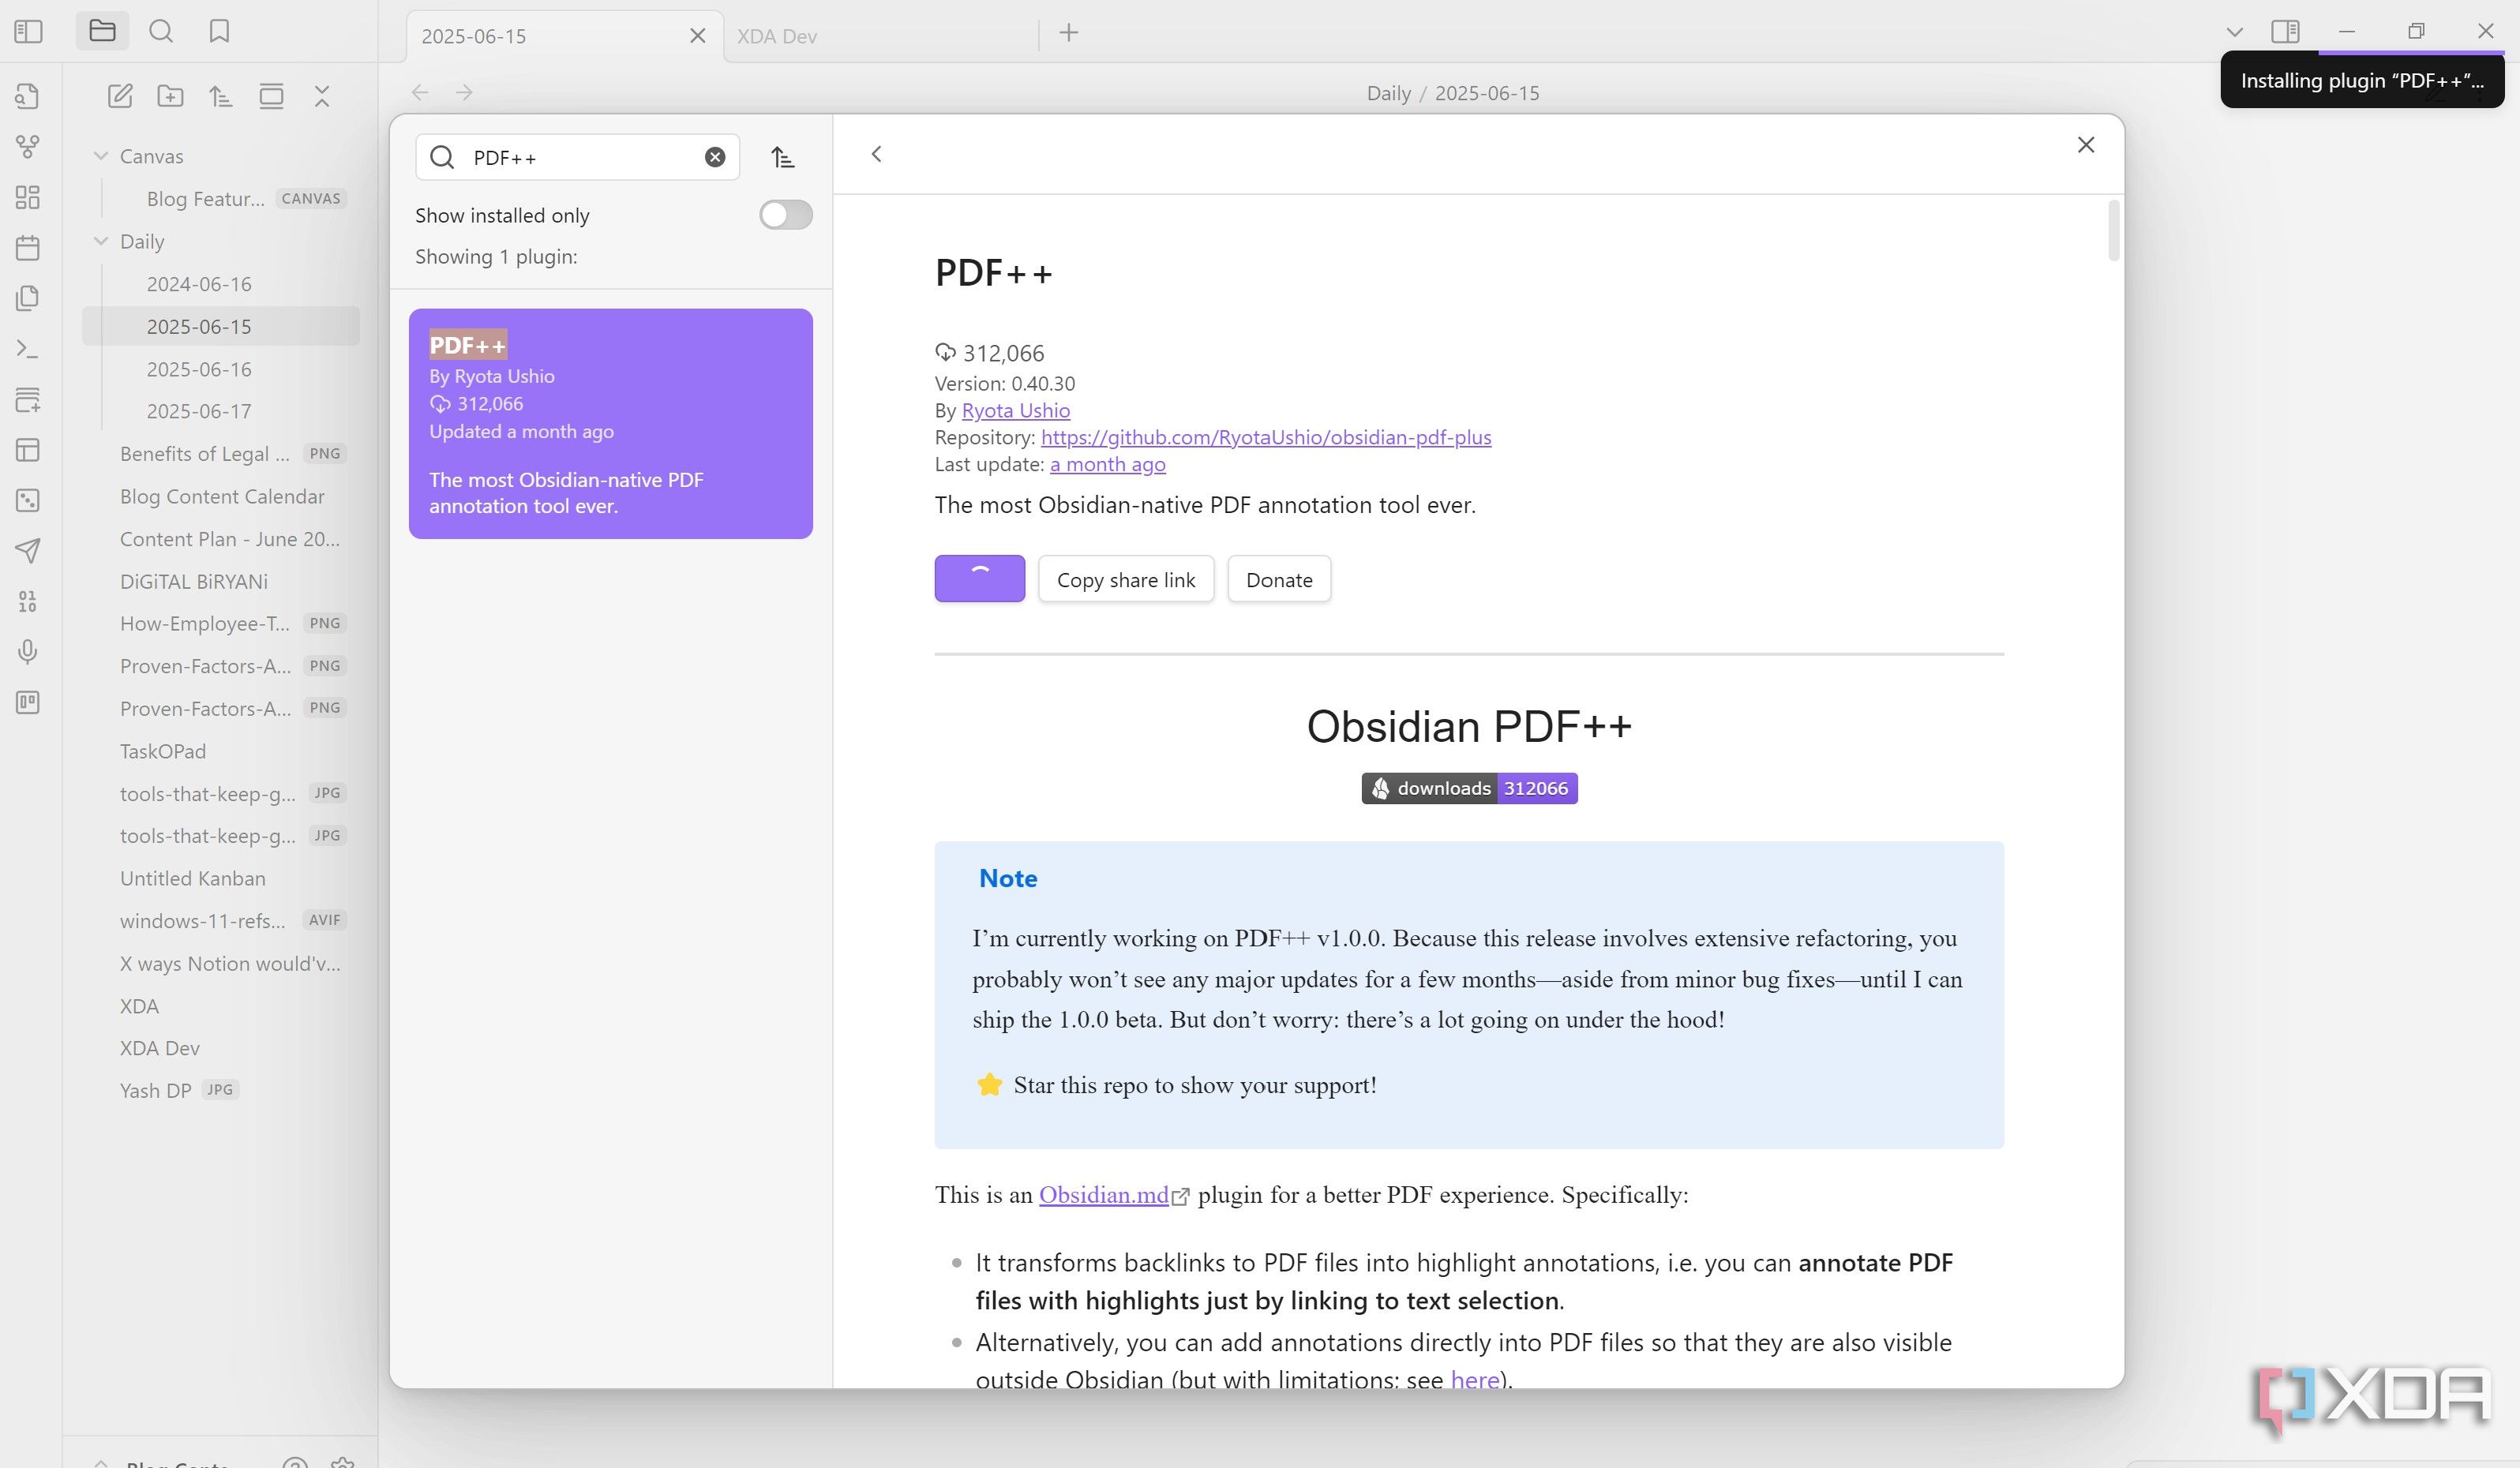Open a new tab with plus

[x=1069, y=33]
